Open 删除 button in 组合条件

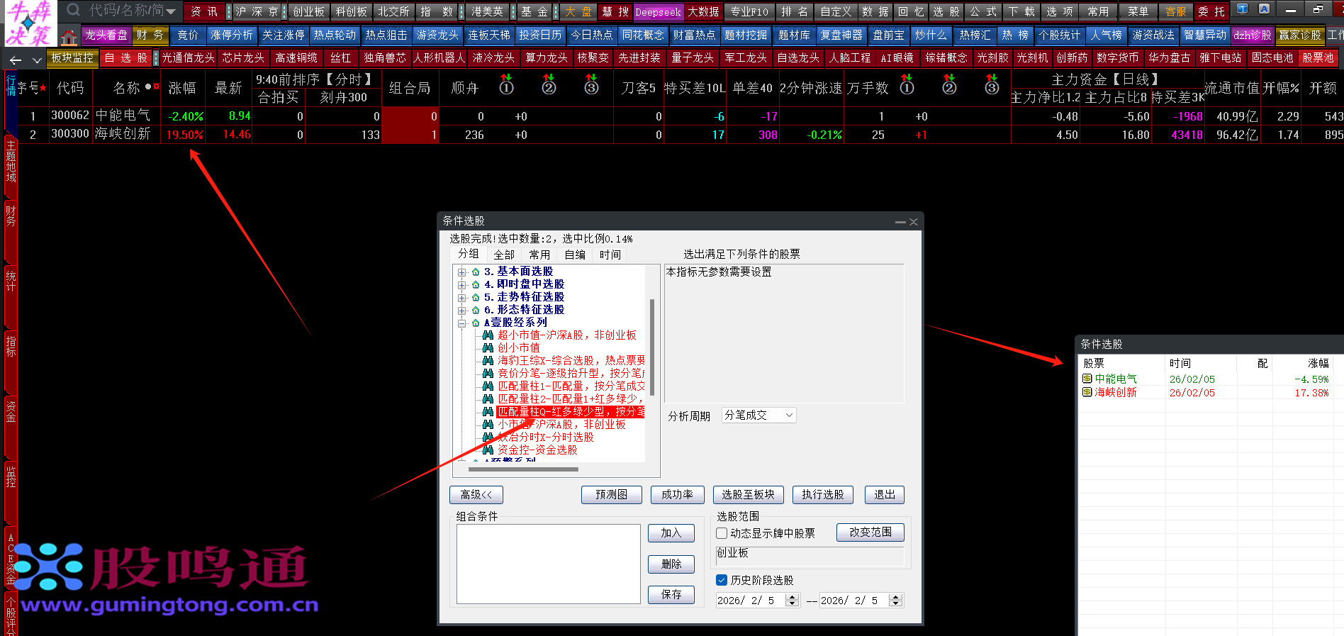pos(671,564)
